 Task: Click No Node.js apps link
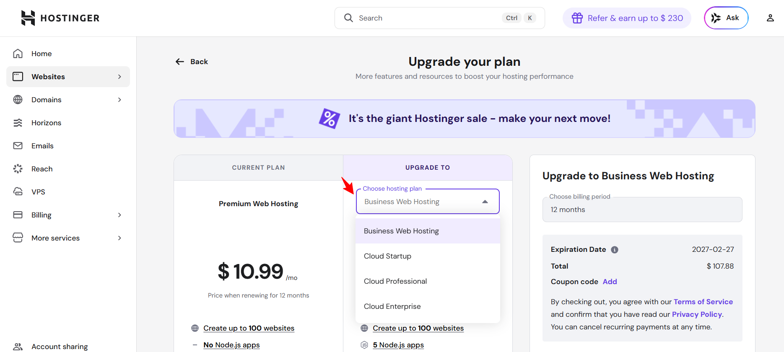coord(231,345)
